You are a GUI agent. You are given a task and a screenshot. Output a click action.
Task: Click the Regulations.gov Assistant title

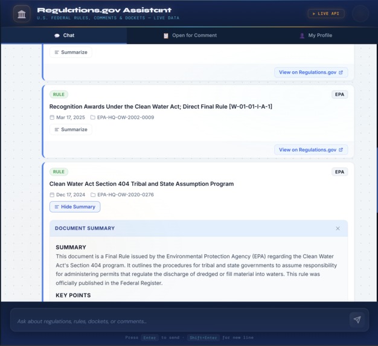tap(104, 10)
